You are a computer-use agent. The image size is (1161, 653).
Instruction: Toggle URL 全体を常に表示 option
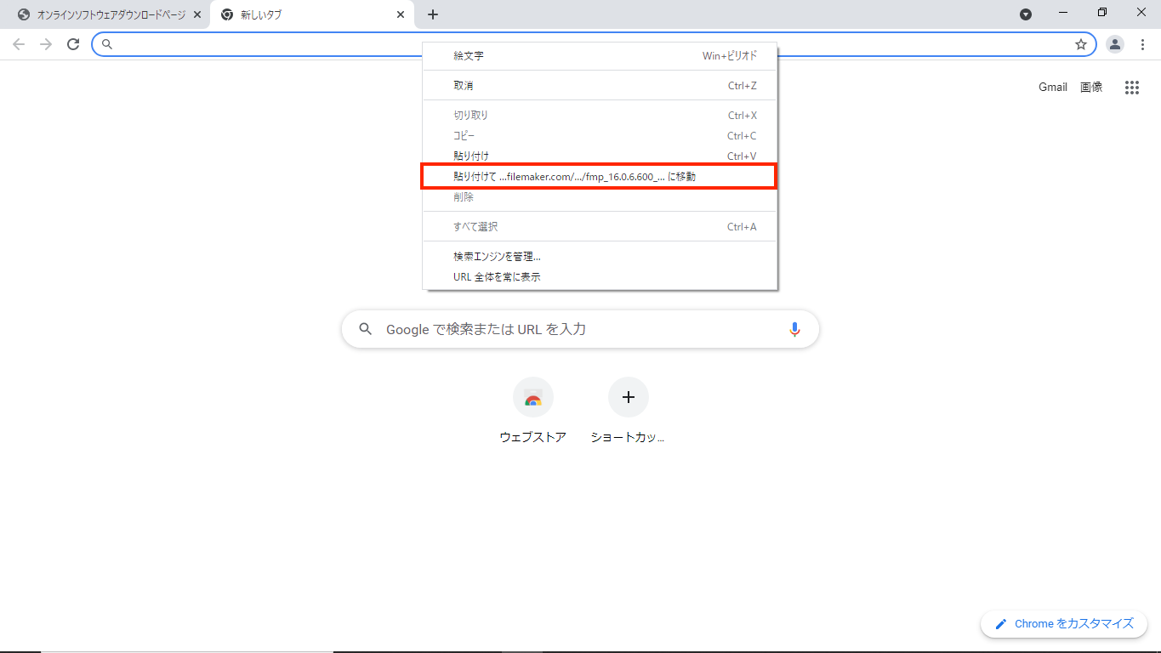point(600,277)
